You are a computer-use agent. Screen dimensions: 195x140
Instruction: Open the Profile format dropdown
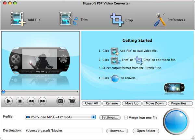(60, 117)
